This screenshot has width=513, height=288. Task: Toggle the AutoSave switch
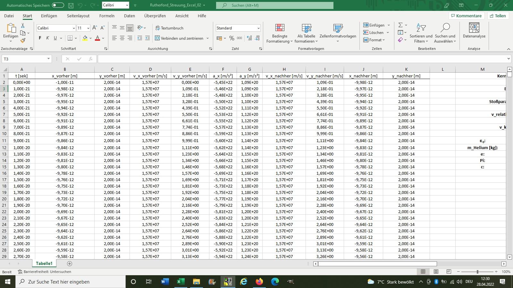[x=58, y=5]
